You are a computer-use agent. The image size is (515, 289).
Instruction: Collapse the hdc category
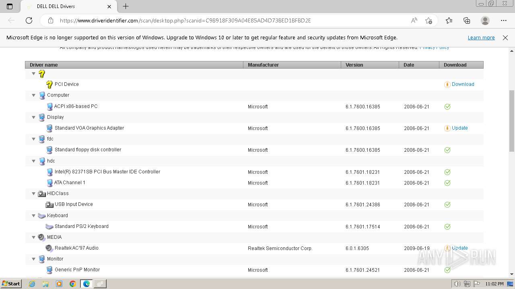[x=34, y=161]
